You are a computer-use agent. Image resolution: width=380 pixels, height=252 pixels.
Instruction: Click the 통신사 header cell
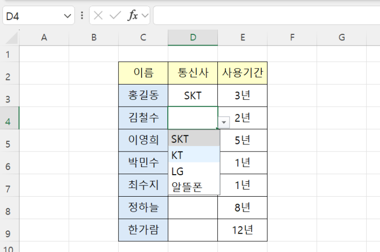coord(193,73)
